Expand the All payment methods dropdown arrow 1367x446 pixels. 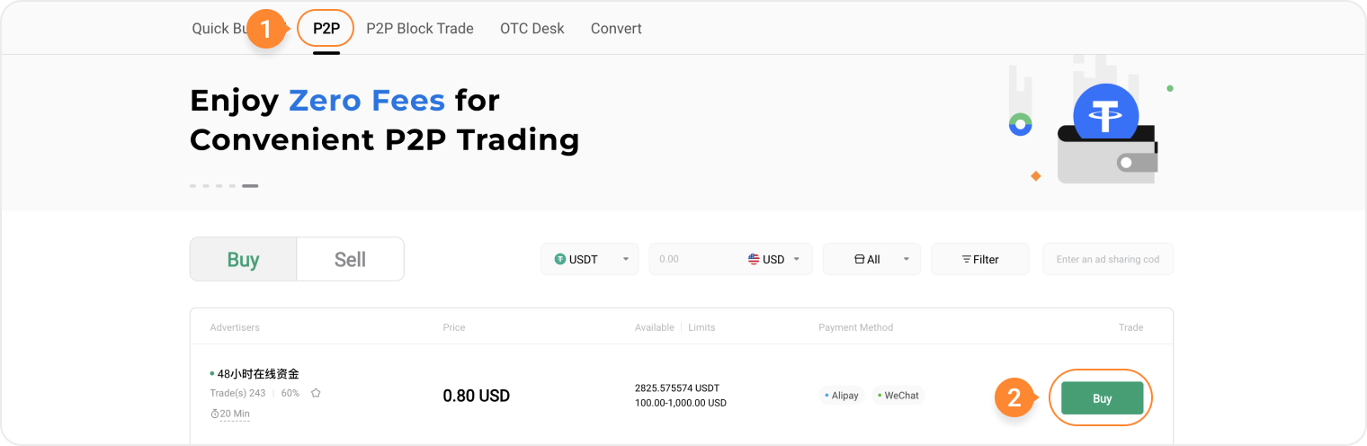(906, 259)
